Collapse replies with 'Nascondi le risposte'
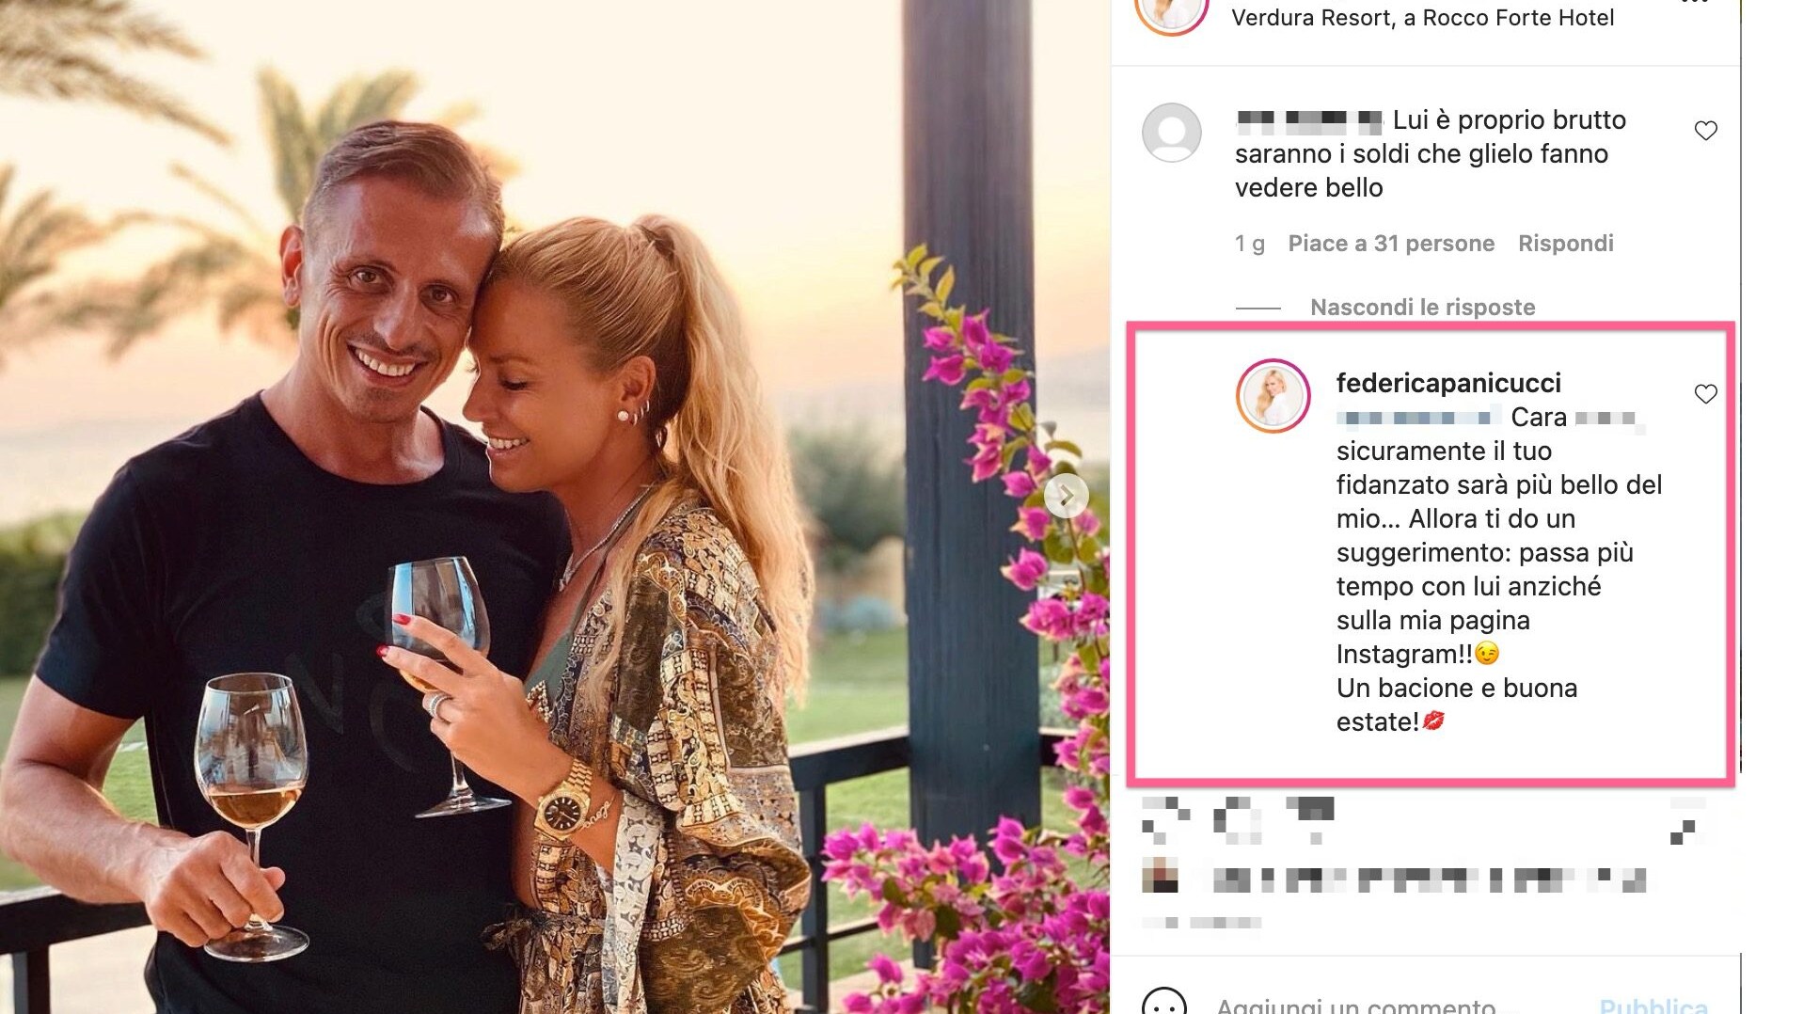 click(x=1422, y=308)
